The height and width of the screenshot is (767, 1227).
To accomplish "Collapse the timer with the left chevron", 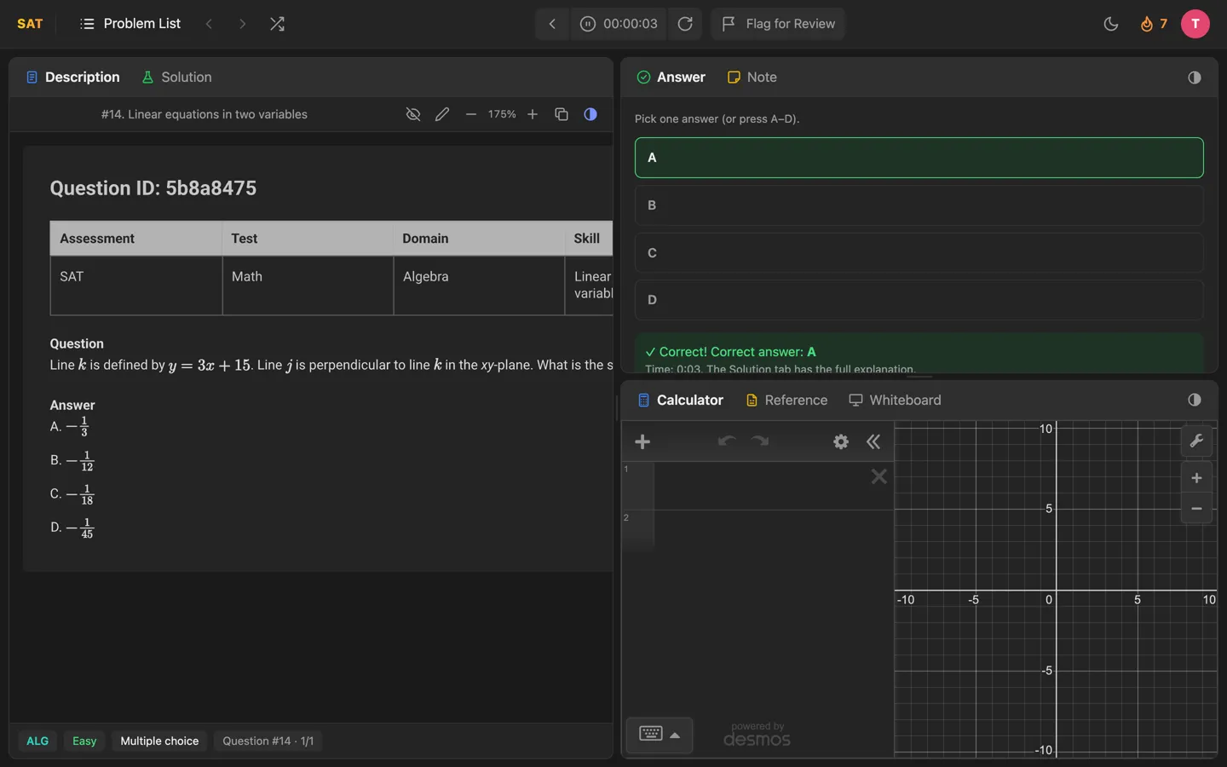I will 552,24.
